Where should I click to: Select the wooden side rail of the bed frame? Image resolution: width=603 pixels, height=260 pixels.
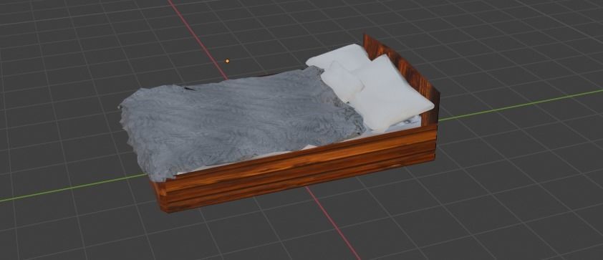click(300, 169)
